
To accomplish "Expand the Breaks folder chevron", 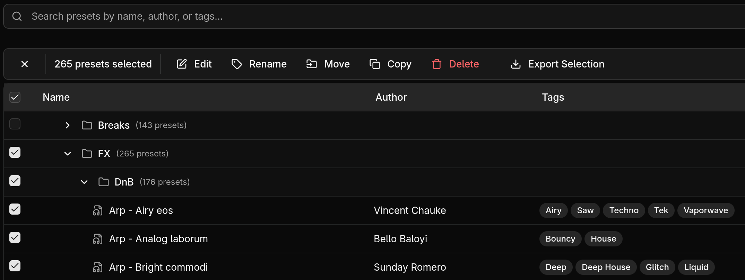I will 68,125.
